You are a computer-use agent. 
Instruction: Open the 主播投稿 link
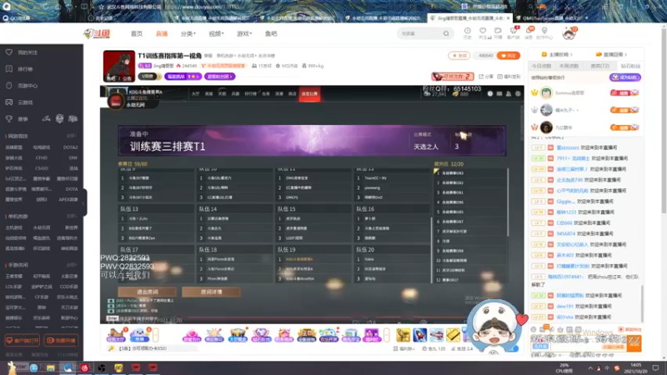[557, 54]
